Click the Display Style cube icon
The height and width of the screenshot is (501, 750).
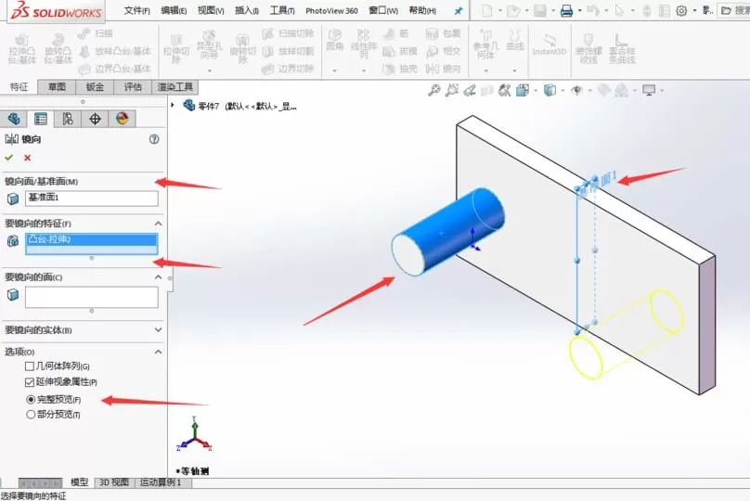[550, 90]
